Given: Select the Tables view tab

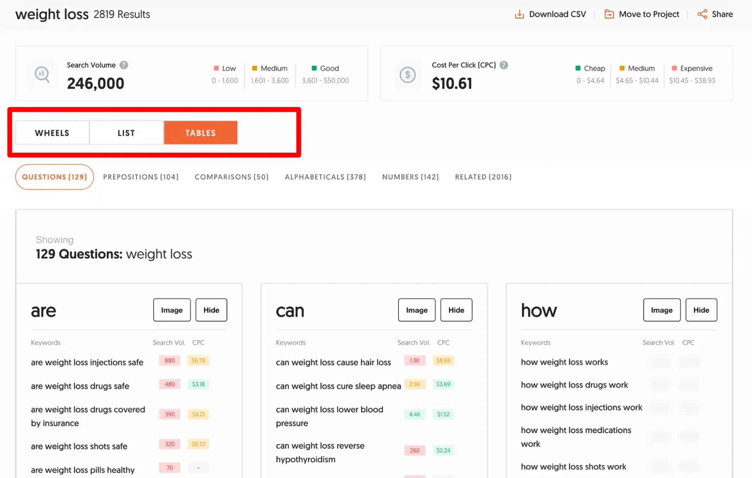Looking at the screenshot, I should pyautogui.click(x=201, y=133).
